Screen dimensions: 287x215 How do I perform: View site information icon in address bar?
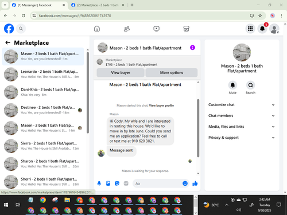coord(34,15)
